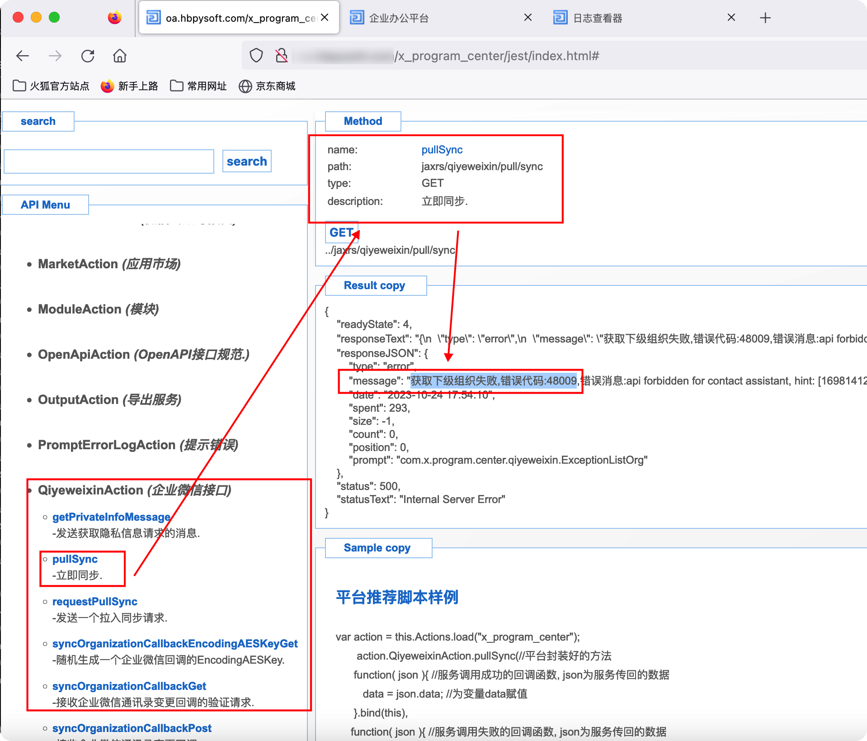Run the GET request button
867x741 pixels.
coord(342,233)
